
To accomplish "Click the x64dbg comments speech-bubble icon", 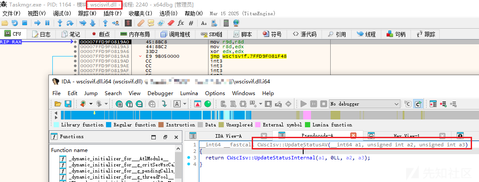I will point(151,23).
